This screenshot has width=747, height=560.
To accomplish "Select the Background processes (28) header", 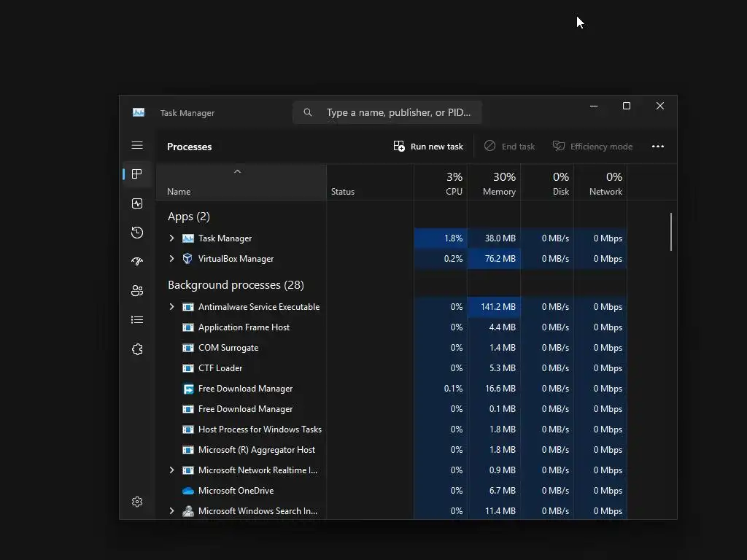I will click(x=236, y=285).
